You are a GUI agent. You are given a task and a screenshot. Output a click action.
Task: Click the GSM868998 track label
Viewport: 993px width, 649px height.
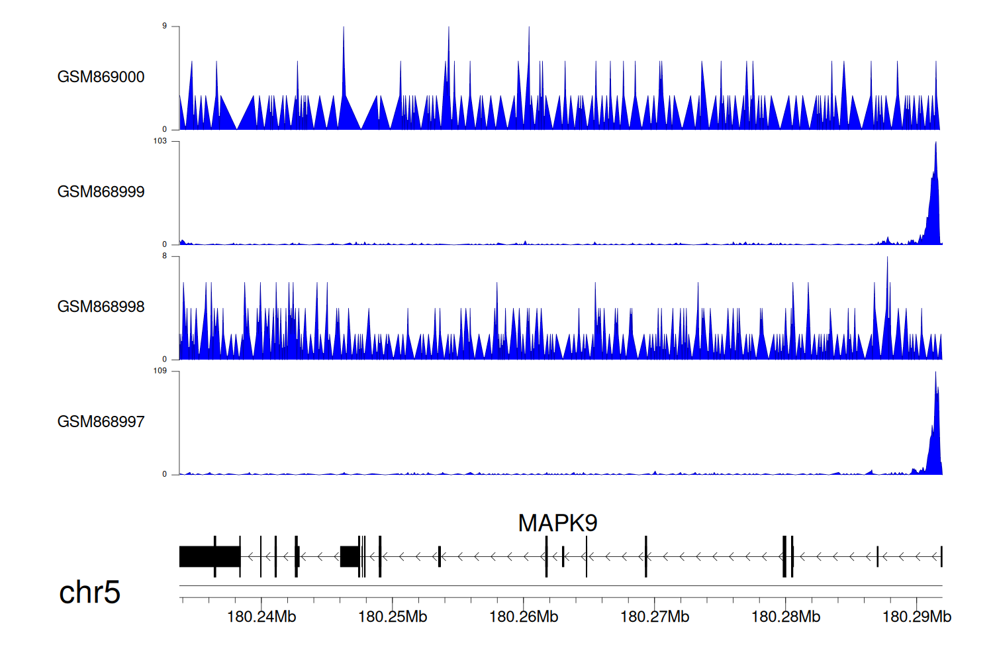101,307
